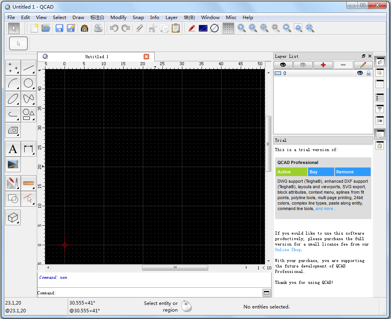Open the Draw menu

[78, 18]
